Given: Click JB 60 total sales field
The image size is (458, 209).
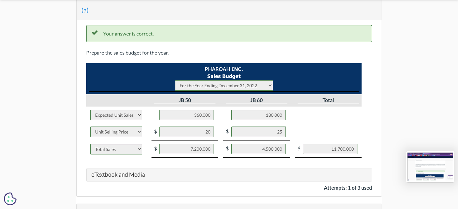Looking at the screenshot, I should pyautogui.click(x=258, y=149).
